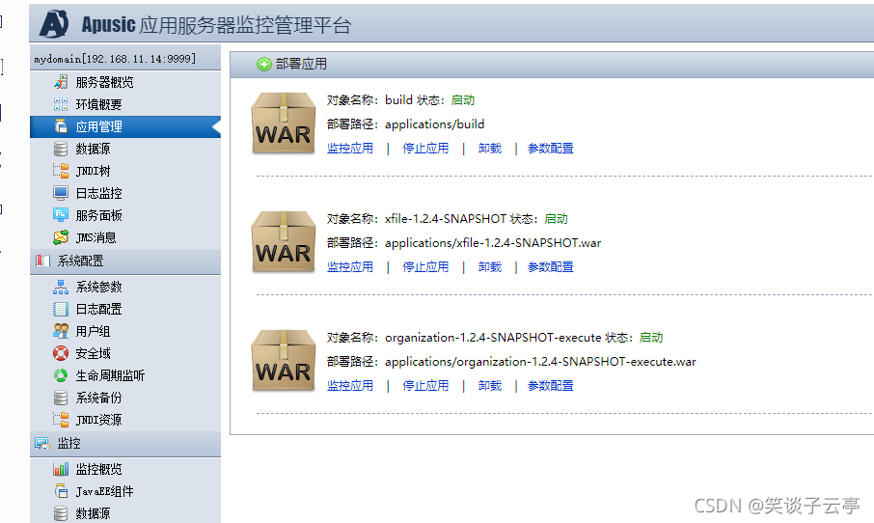Click the path text applications/build
This screenshot has height=523, width=874.
tap(435, 124)
